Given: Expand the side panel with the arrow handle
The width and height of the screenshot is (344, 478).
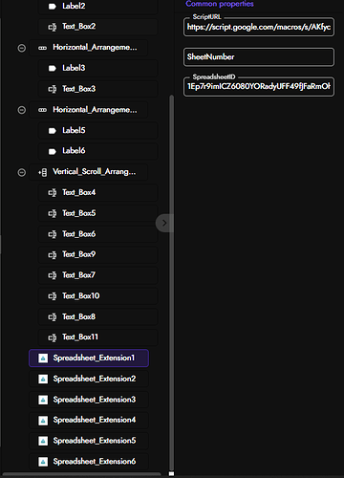Looking at the screenshot, I should pos(164,223).
